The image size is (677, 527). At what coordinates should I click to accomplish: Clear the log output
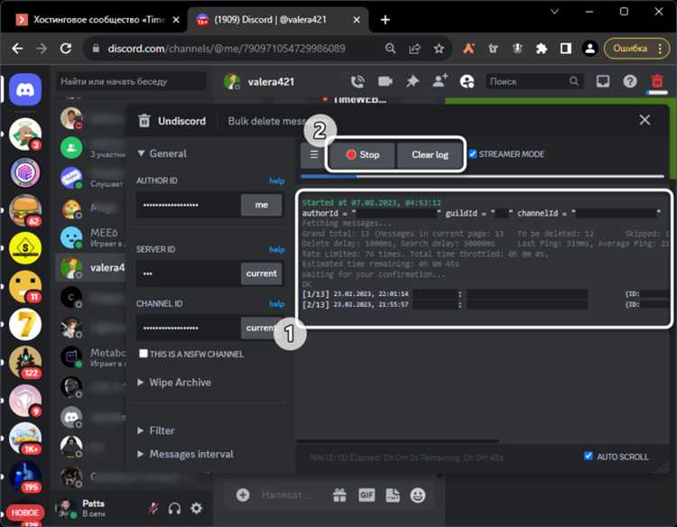[430, 155]
